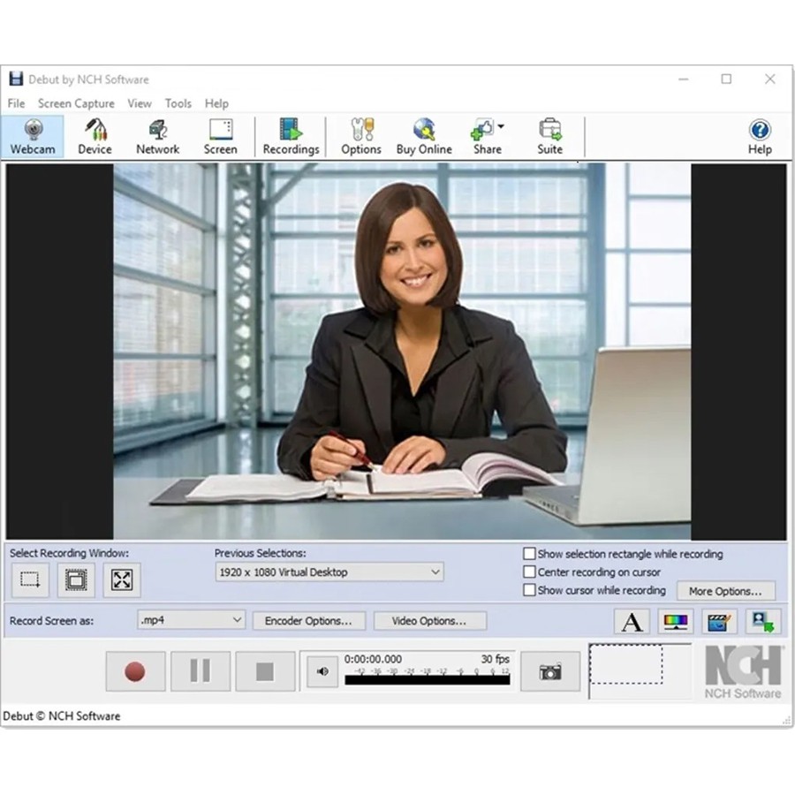Screen dimensions: 795x795
Task: Open text caption tool (A icon)
Action: click(632, 622)
